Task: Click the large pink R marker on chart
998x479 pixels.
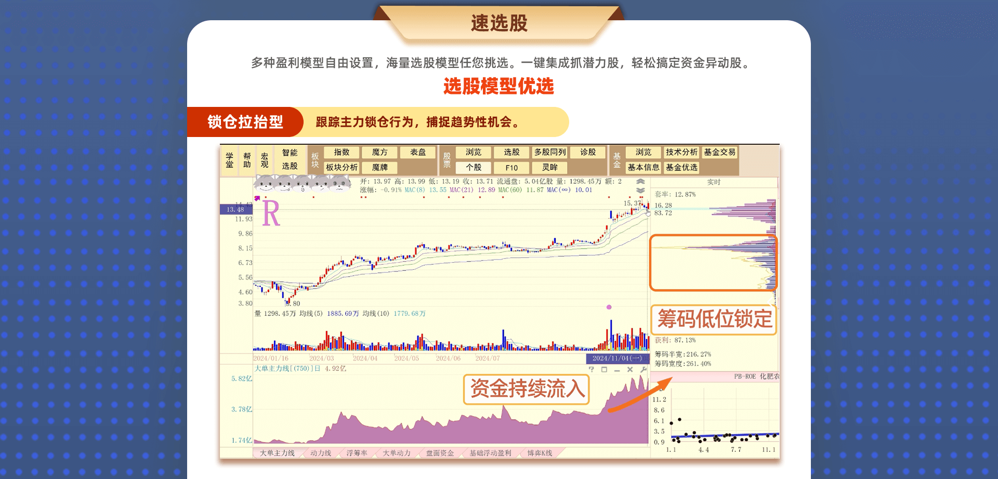Action: (x=271, y=214)
